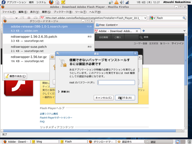Close the Adobe download tab

(137, 31)
